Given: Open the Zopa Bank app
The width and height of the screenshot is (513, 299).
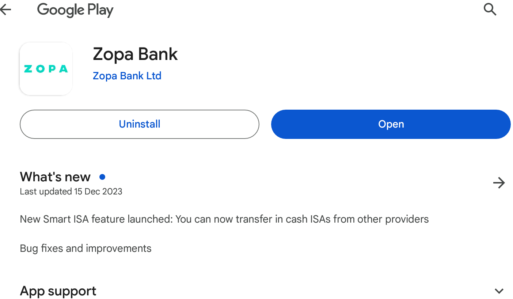Looking at the screenshot, I should [391, 124].
